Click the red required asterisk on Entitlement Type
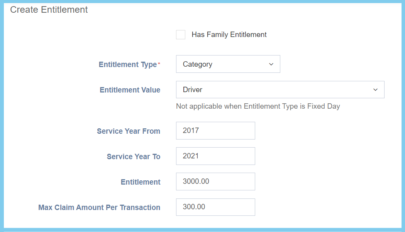This screenshot has width=405, height=232. [x=159, y=63]
